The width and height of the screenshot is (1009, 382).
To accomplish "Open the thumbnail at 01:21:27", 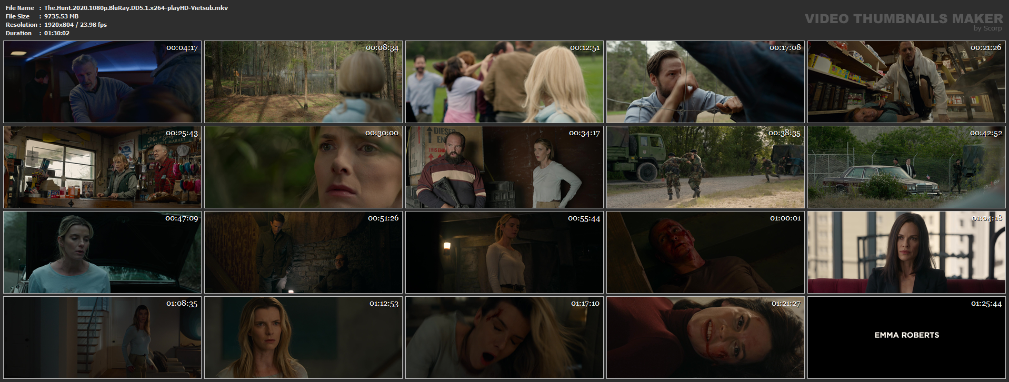I will 705,338.
